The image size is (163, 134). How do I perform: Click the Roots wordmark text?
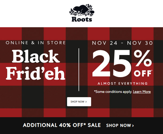[x=81, y=19]
